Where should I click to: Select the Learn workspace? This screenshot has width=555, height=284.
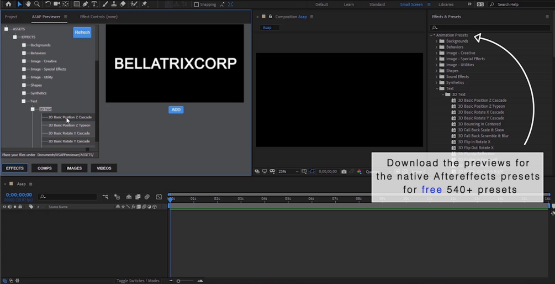(x=348, y=4)
